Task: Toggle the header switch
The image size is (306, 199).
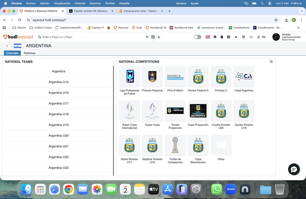Action: [x=198, y=37]
